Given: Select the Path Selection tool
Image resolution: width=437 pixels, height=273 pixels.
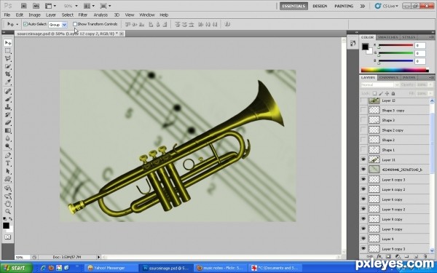Looking at the screenshot, I should [8, 171].
